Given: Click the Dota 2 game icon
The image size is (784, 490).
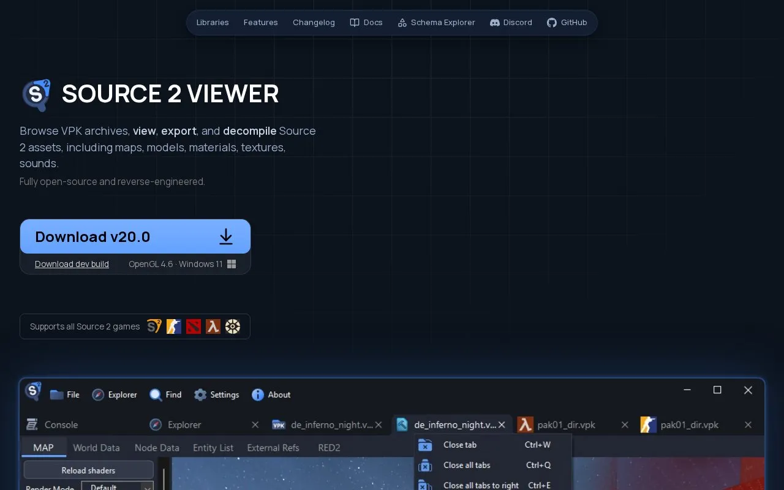Looking at the screenshot, I should [x=194, y=326].
